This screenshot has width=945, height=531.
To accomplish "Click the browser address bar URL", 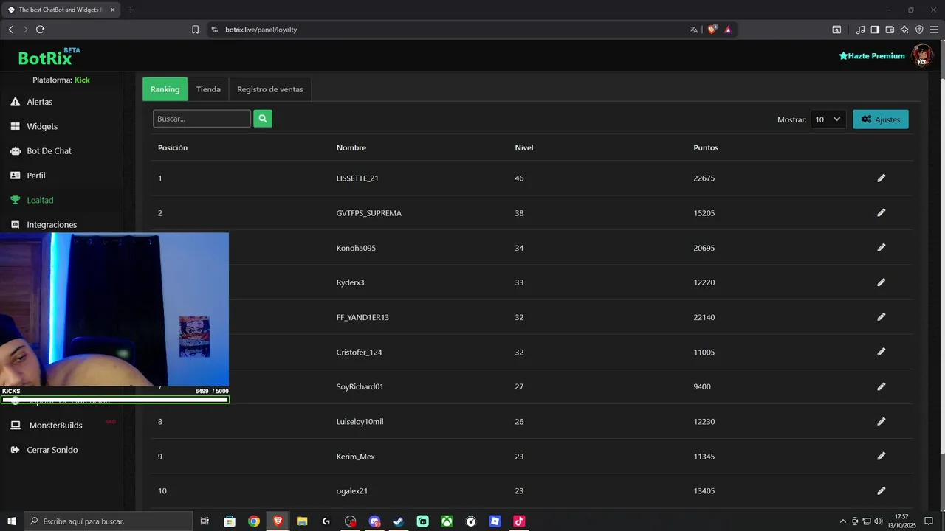I will tap(261, 29).
